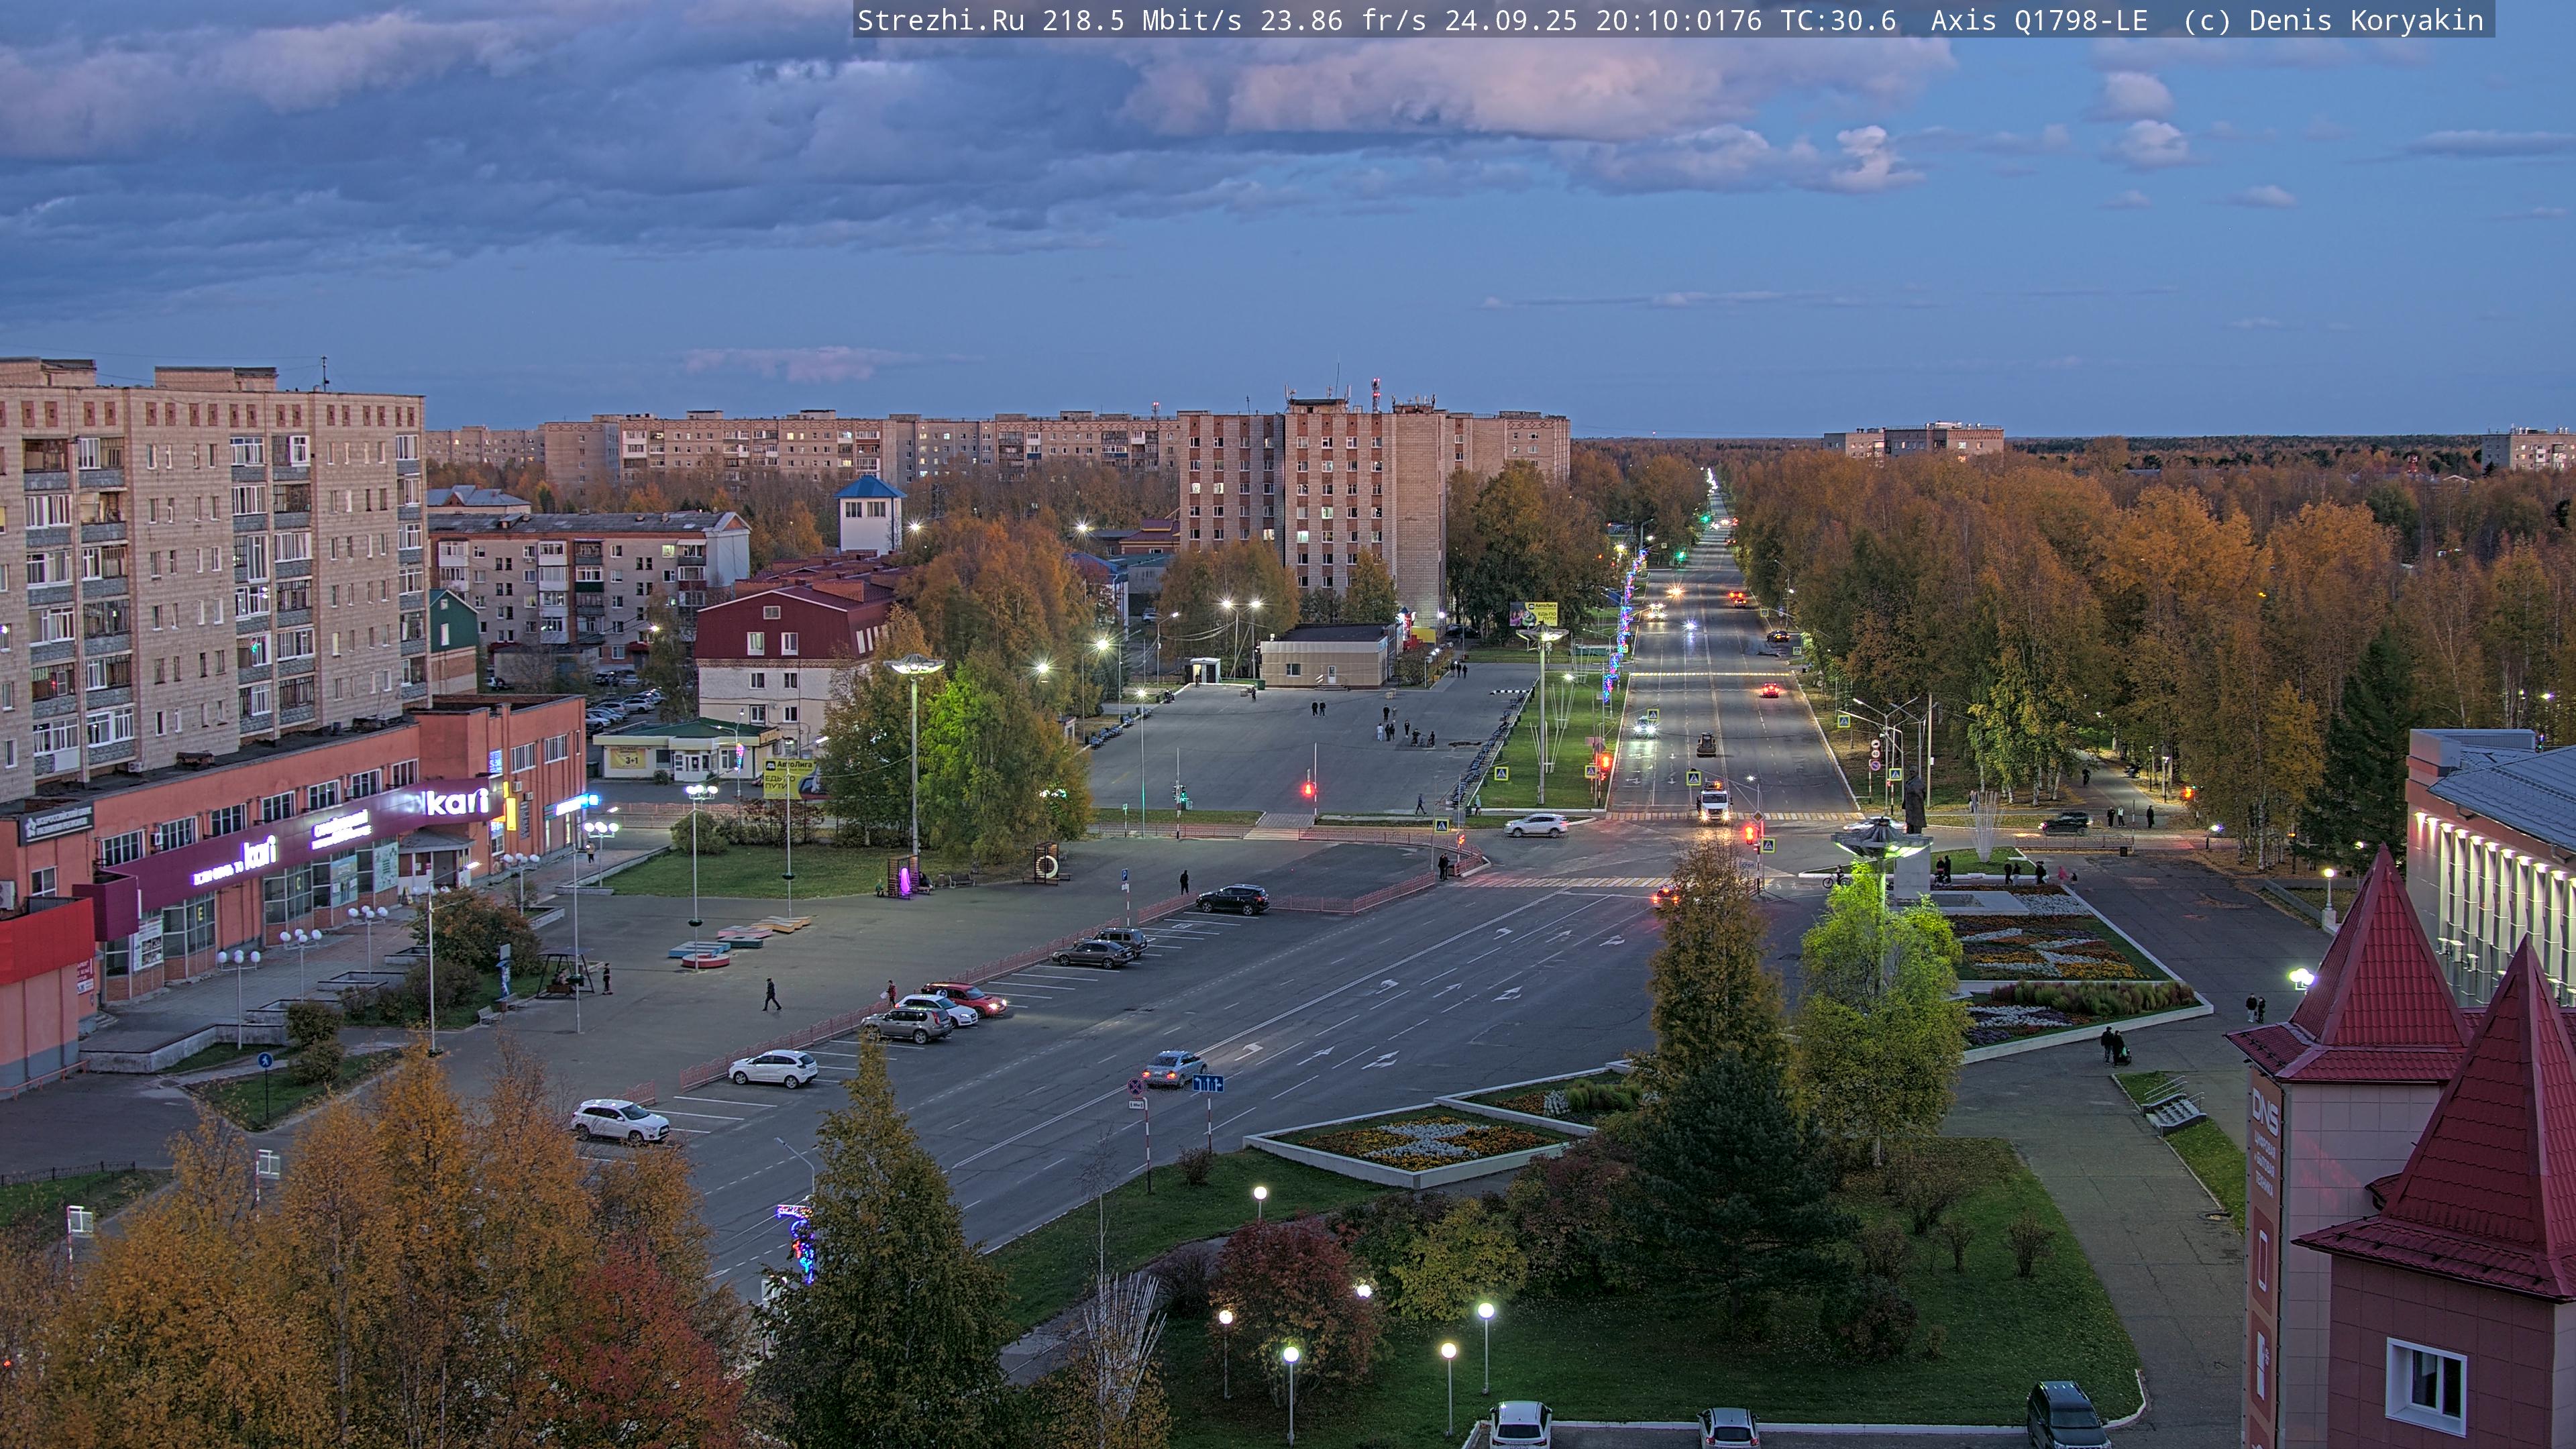This screenshot has width=2576, height=1449.
Task: Click the Strezhi.Ru text in the overlay
Action: (940, 21)
